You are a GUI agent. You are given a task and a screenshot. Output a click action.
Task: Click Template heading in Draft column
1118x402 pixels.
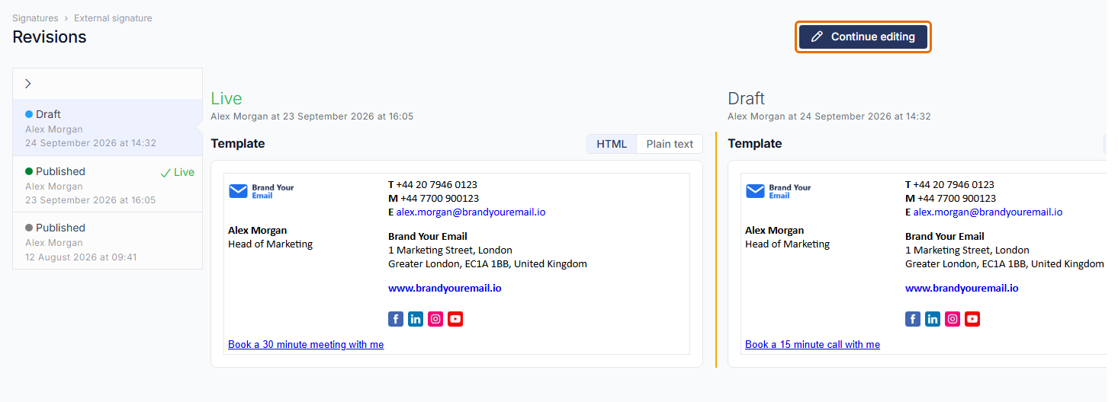click(755, 144)
